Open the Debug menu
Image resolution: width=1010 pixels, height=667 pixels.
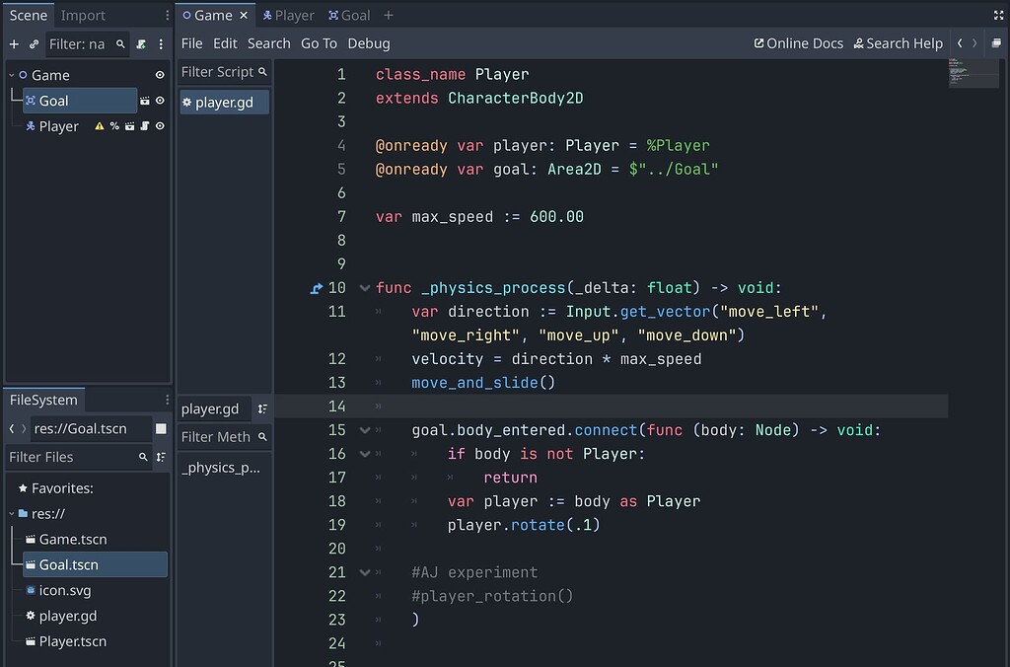pos(368,43)
